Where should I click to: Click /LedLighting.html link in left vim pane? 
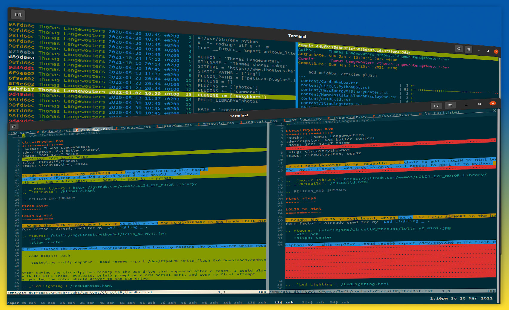coord(91,286)
